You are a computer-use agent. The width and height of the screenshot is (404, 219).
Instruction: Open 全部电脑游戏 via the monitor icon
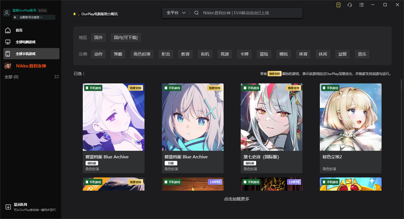click(x=8, y=42)
